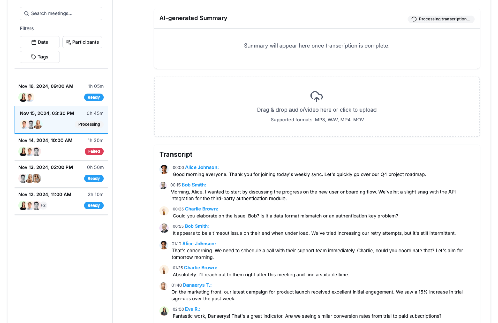Click Eve R.'s avatar in transcript
The height and width of the screenshot is (323, 498).
[164, 311]
